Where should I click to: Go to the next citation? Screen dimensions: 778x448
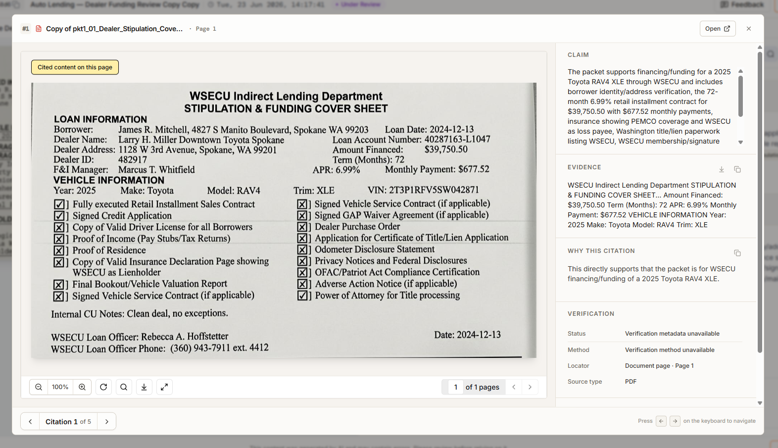(x=107, y=422)
